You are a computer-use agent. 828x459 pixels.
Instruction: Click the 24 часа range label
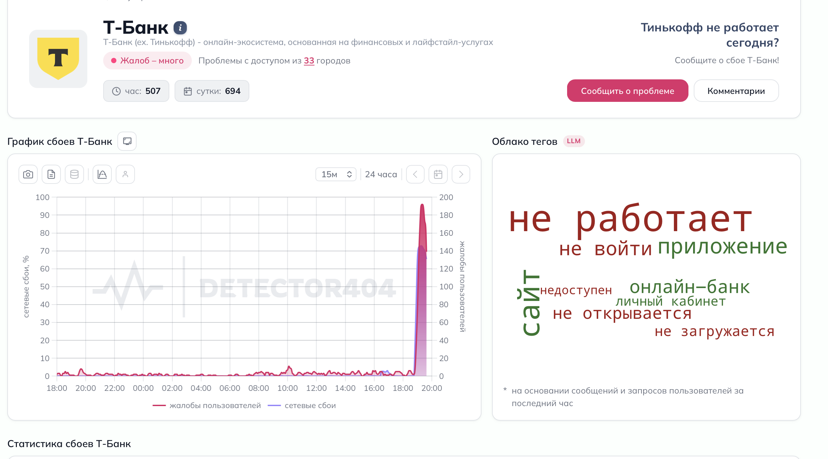coord(381,174)
